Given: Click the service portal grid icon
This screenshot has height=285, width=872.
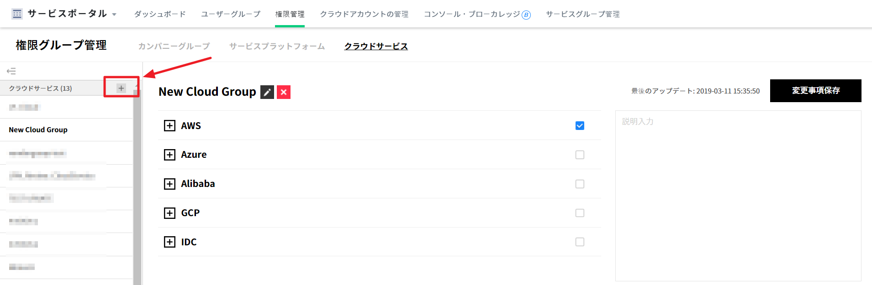Looking at the screenshot, I should [x=17, y=14].
